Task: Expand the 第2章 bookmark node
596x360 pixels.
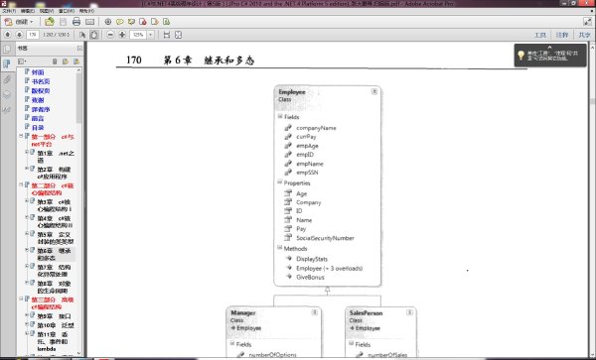Action: coord(27,169)
